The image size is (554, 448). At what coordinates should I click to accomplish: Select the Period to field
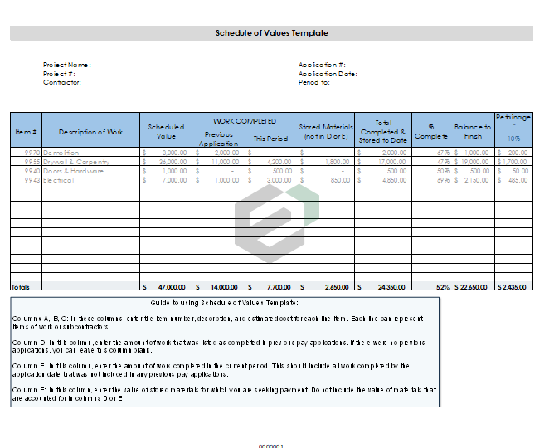pos(313,82)
